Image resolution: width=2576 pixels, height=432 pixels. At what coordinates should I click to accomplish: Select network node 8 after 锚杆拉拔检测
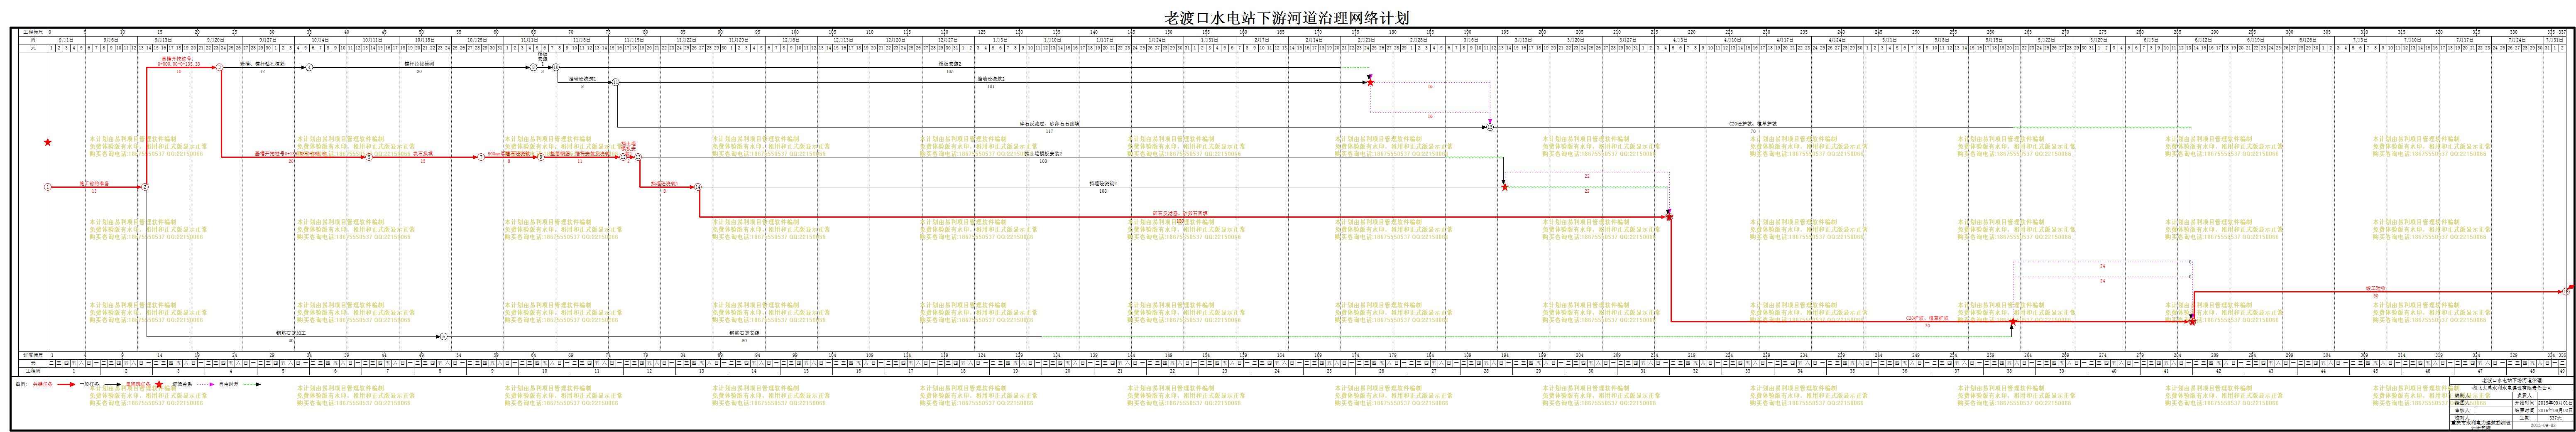(533, 67)
